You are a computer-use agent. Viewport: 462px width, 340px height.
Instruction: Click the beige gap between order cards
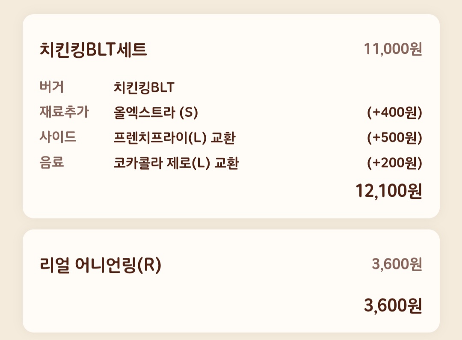pyautogui.click(x=231, y=224)
